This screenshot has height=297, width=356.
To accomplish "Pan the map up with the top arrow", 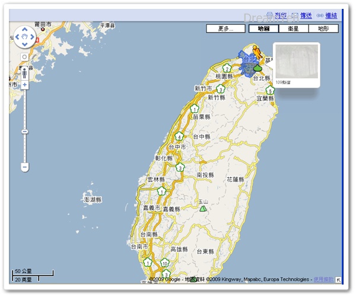I will coord(25,30).
